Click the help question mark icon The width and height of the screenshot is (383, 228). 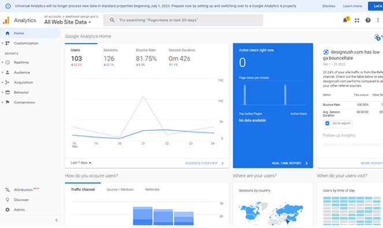coord(368,20)
